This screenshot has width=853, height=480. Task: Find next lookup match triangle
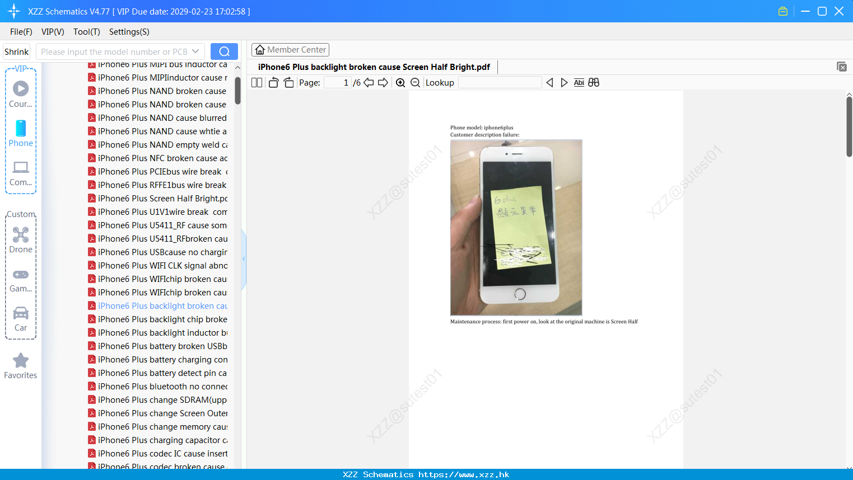click(564, 82)
